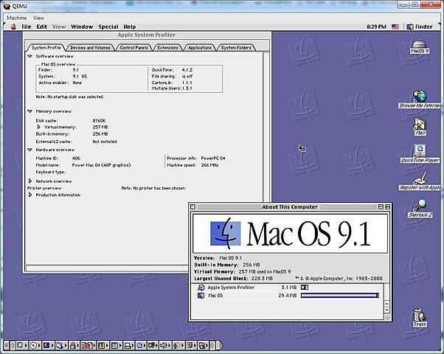
Task: Open the Special menu
Action: pos(108,27)
